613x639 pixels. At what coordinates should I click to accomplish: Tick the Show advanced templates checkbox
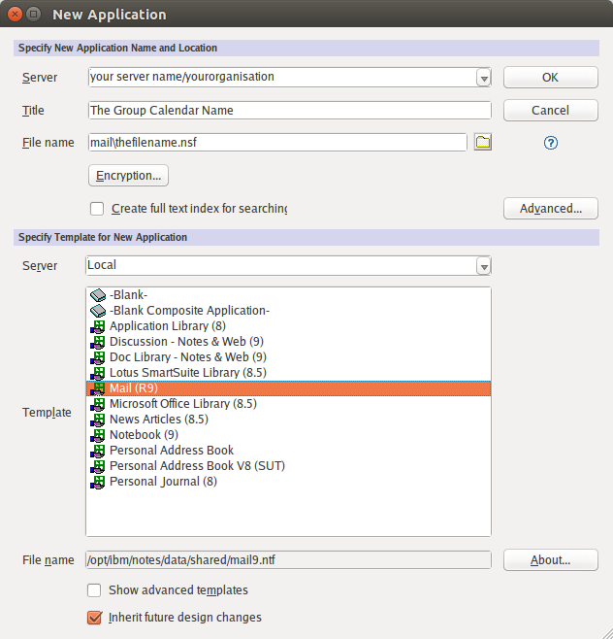point(95,590)
